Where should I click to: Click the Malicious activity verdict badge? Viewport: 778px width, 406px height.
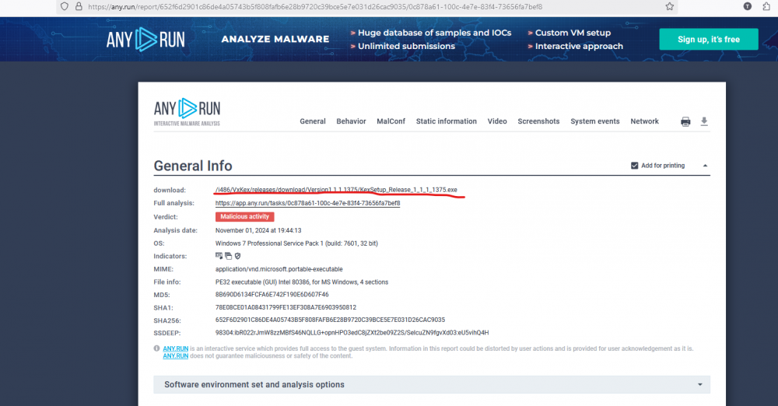tap(244, 217)
